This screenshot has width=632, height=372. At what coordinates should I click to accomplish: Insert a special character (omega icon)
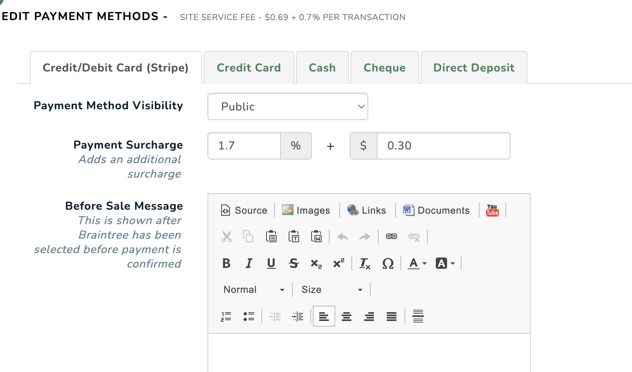(x=388, y=264)
